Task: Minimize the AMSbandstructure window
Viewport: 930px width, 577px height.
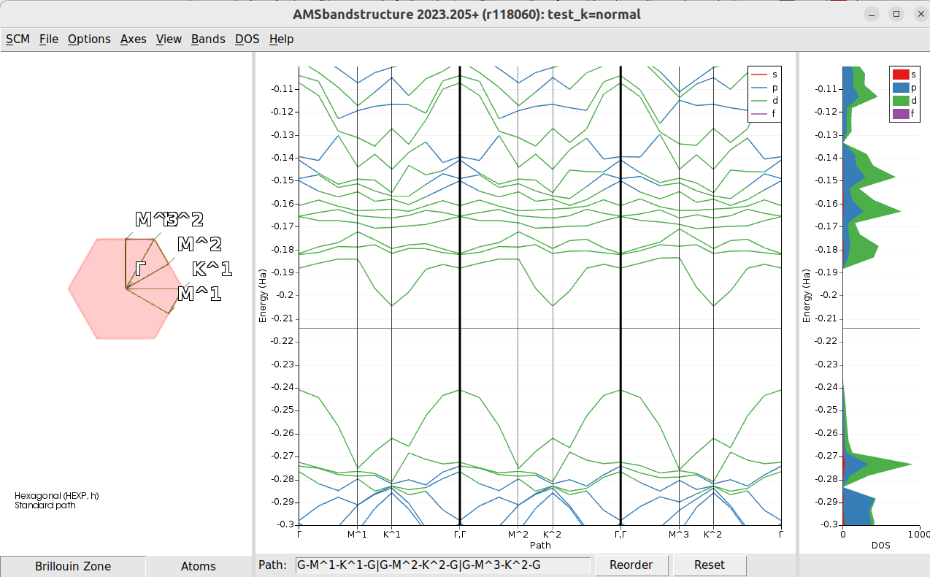Action: point(873,14)
